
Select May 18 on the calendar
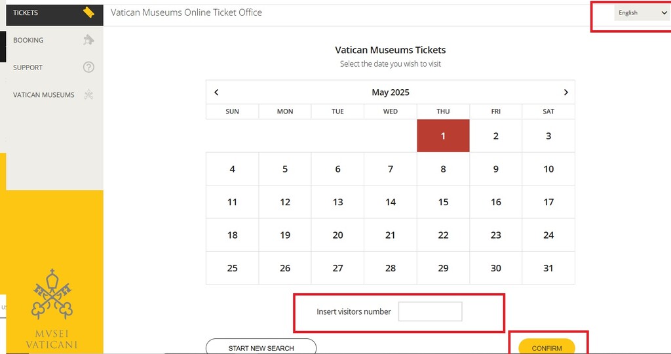pyautogui.click(x=233, y=235)
